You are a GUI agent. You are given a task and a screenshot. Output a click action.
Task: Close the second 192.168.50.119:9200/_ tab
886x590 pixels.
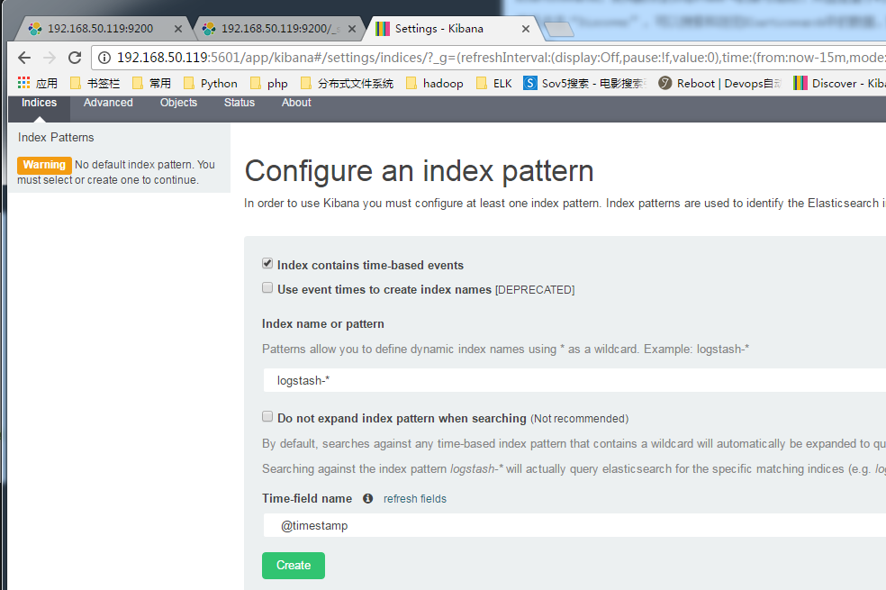click(352, 28)
